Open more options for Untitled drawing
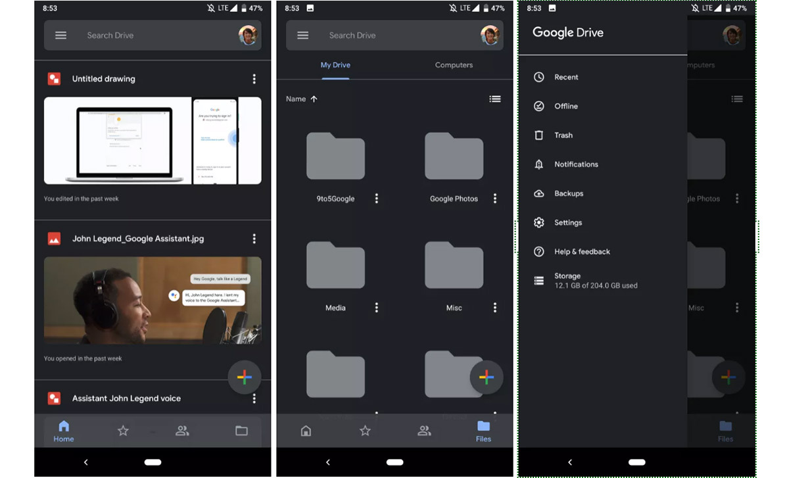789x478 pixels. coord(254,79)
